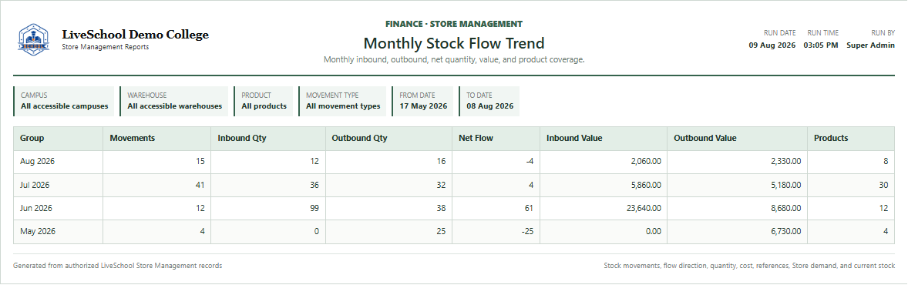The width and height of the screenshot is (908, 285).
Task: Click Movements value 41 for Jul 2026
Action: click(157, 186)
